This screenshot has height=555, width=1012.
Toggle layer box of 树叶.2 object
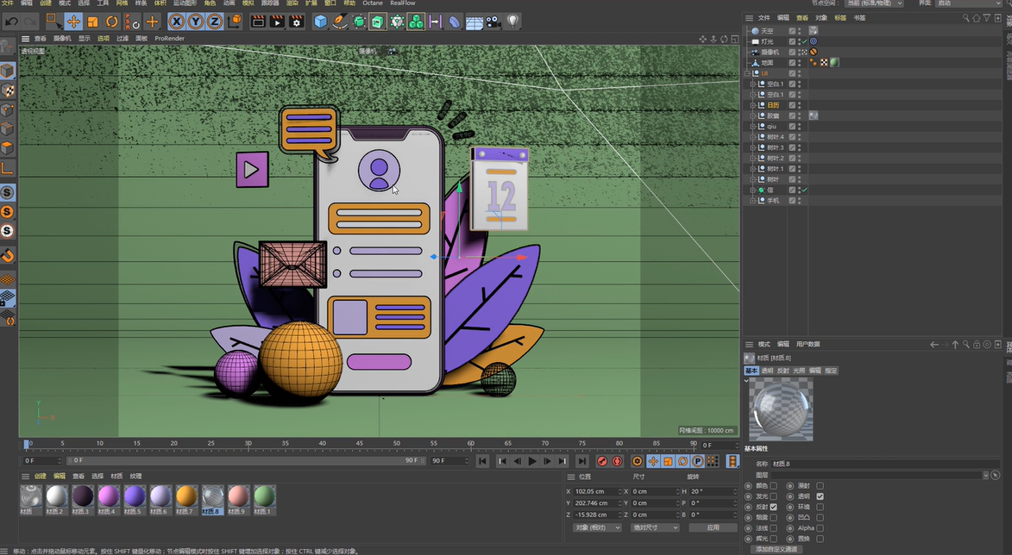[792, 158]
